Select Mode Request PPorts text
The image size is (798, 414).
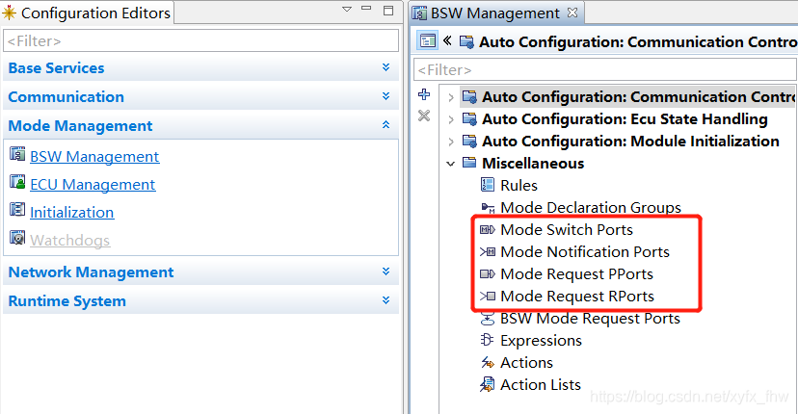tap(576, 274)
